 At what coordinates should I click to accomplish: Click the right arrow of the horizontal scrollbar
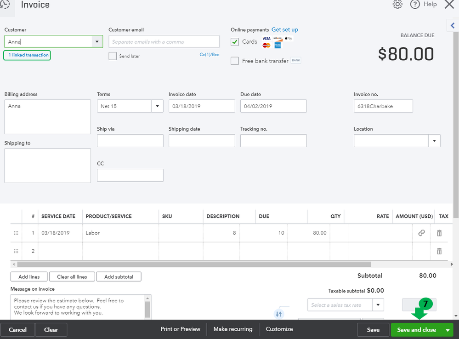pyautogui.click(x=452, y=264)
